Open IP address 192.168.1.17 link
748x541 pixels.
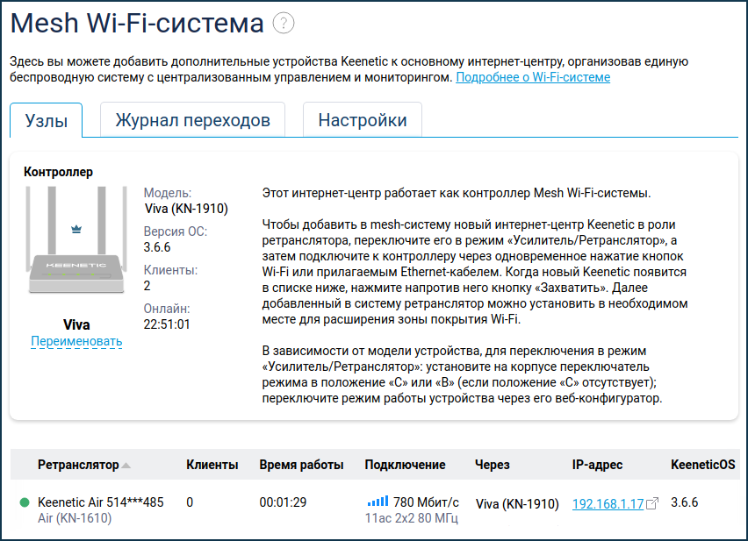pyautogui.click(x=608, y=504)
